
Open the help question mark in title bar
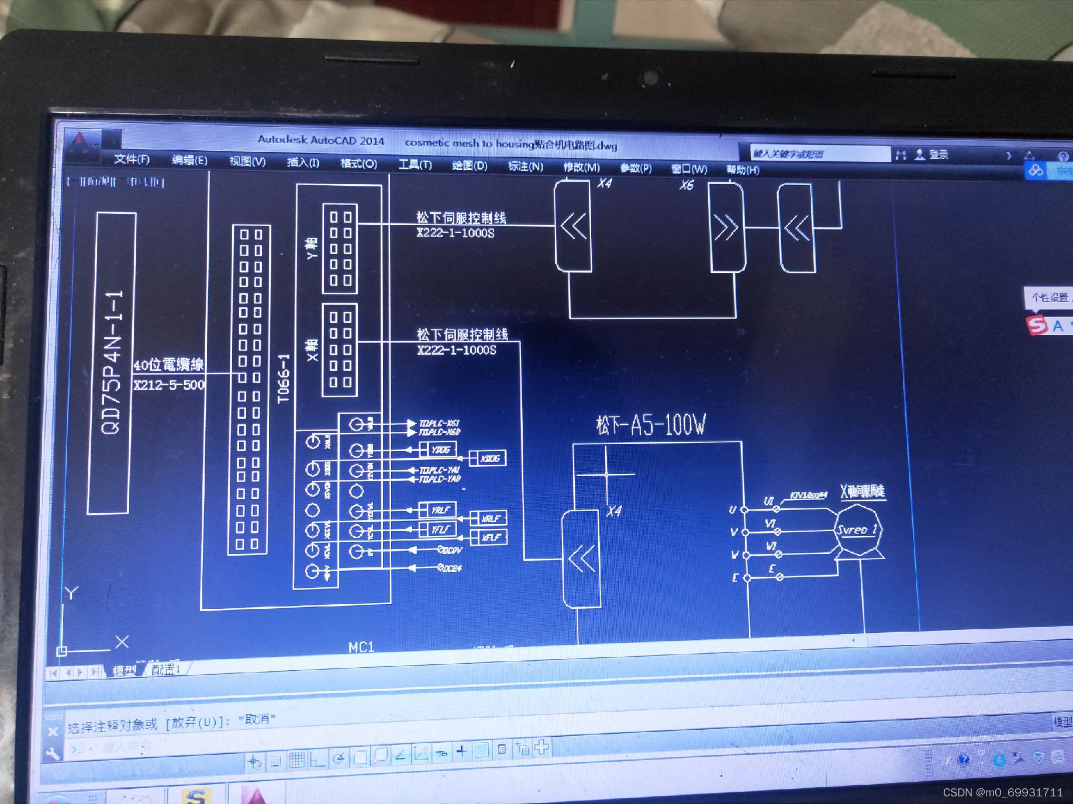(x=1063, y=156)
